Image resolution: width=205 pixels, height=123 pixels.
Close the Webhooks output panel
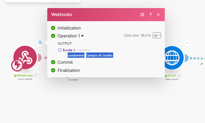[x=158, y=15]
